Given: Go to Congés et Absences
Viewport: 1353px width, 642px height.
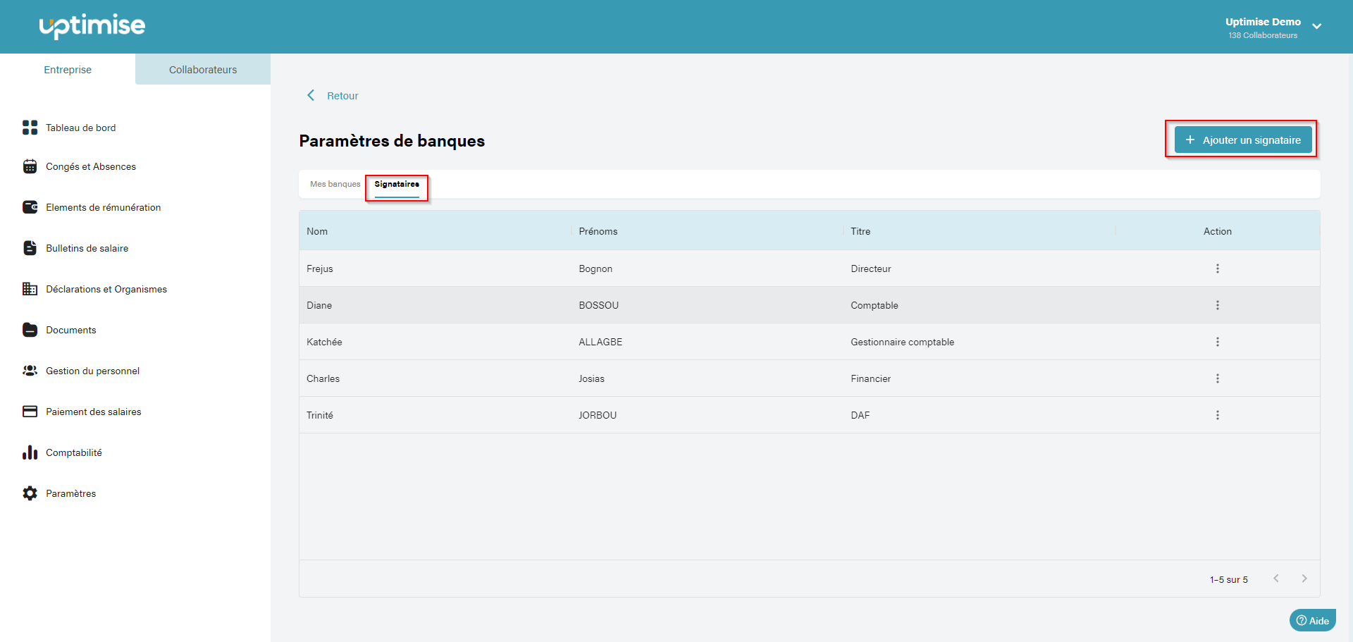Looking at the screenshot, I should point(91,166).
